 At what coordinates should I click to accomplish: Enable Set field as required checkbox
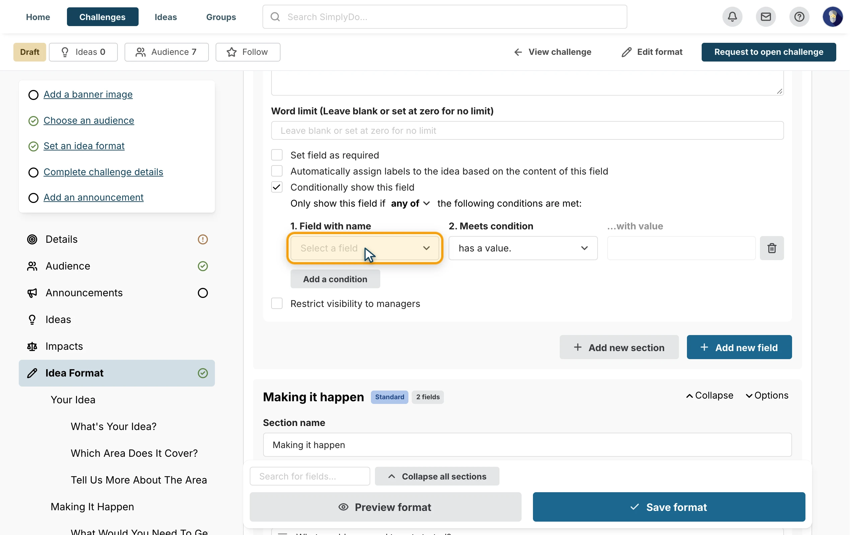pyautogui.click(x=277, y=155)
